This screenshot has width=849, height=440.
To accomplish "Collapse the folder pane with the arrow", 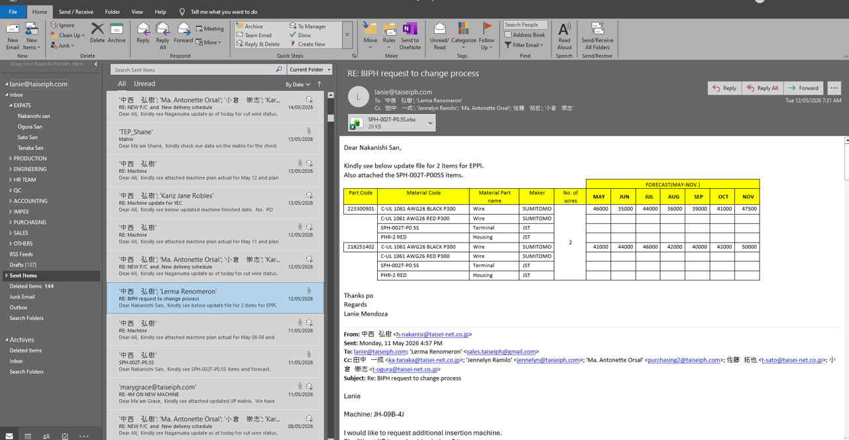I will click(x=96, y=64).
